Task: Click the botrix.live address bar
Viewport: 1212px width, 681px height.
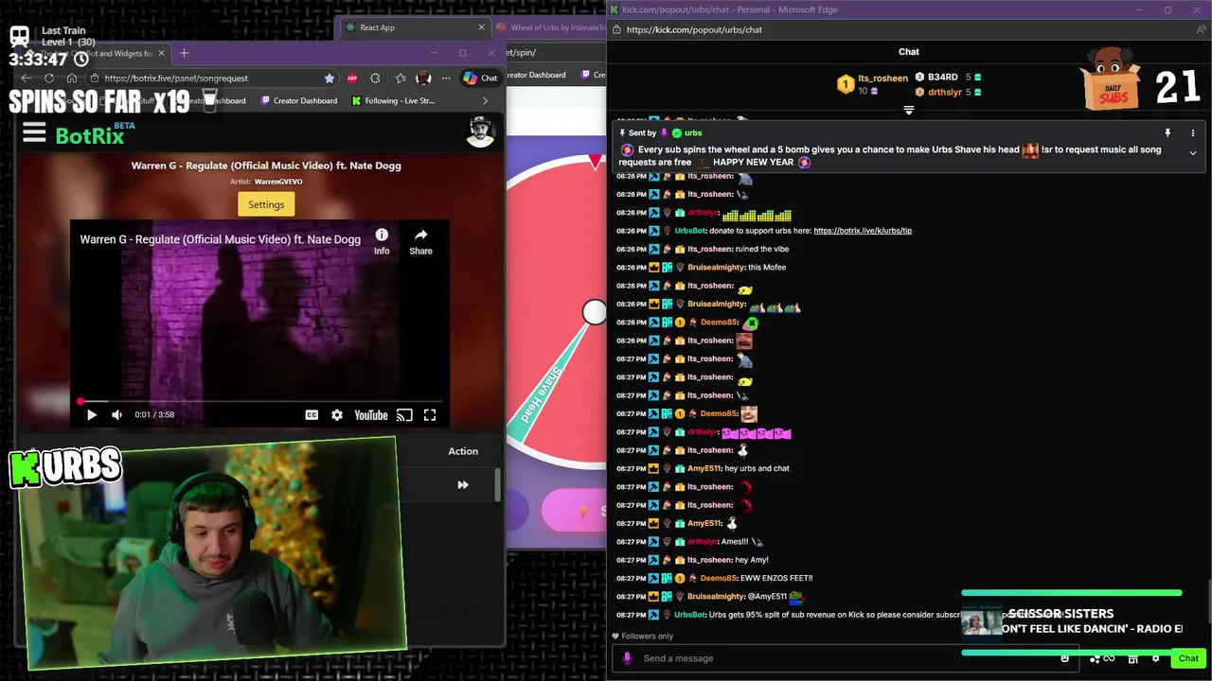Action: coord(213,79)
